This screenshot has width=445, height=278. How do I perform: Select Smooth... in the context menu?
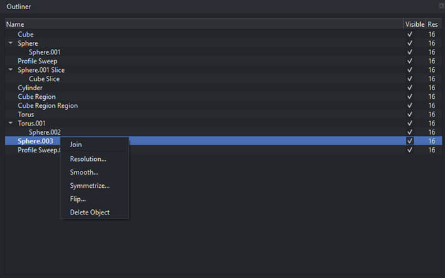(84, 173)
